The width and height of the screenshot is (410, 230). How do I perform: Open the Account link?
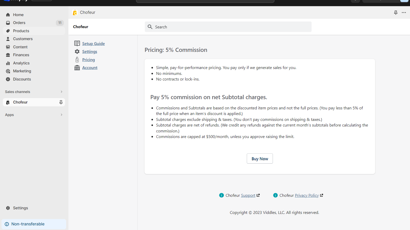[90, 68]
